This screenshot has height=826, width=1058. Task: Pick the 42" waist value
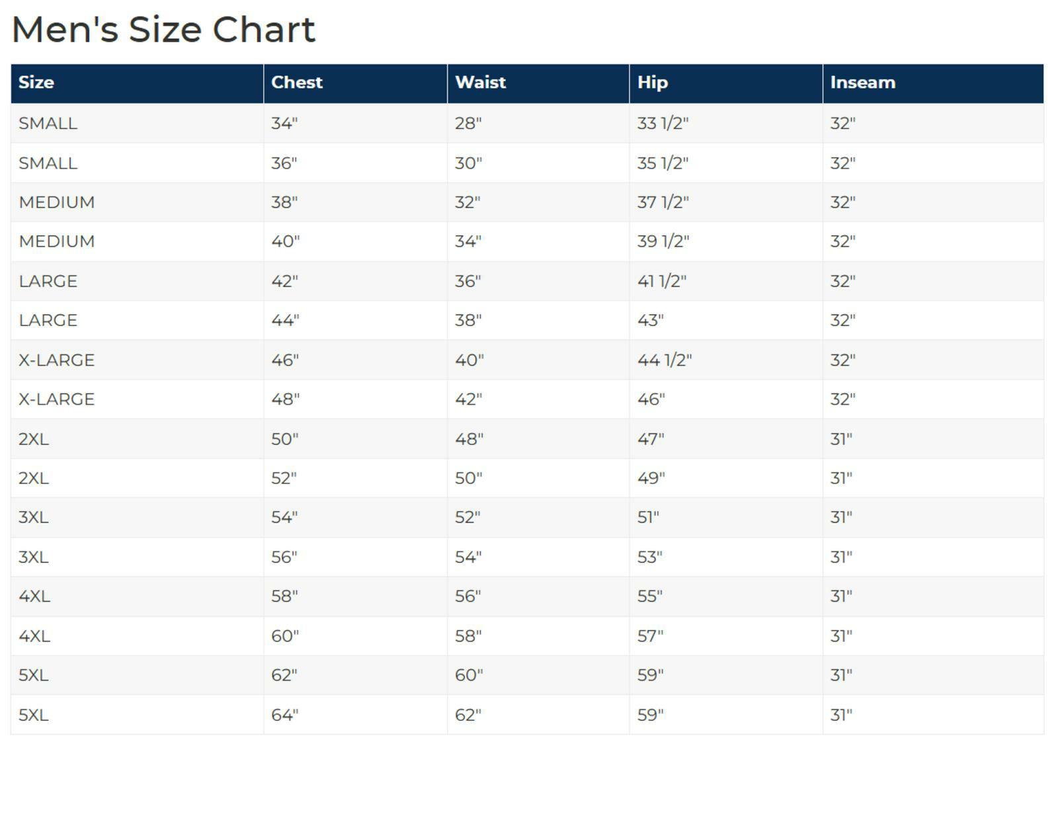pyautogui.click(x=469, y=399)
